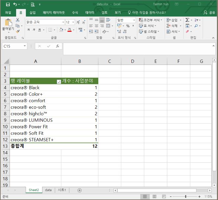The height and width of the screenshot is (200, 218).
Task: Save the workbook with the floppy icon
Action: 8,5
